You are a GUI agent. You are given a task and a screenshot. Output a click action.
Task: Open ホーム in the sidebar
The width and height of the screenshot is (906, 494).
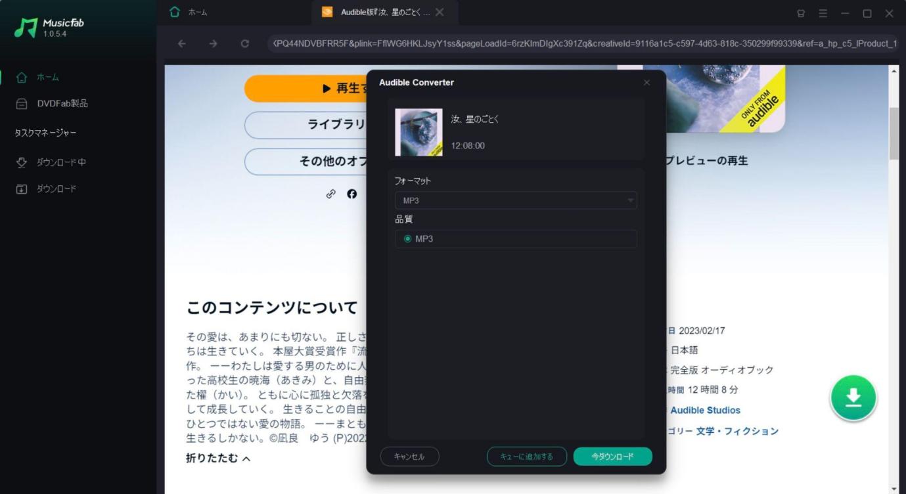point(47,78)
